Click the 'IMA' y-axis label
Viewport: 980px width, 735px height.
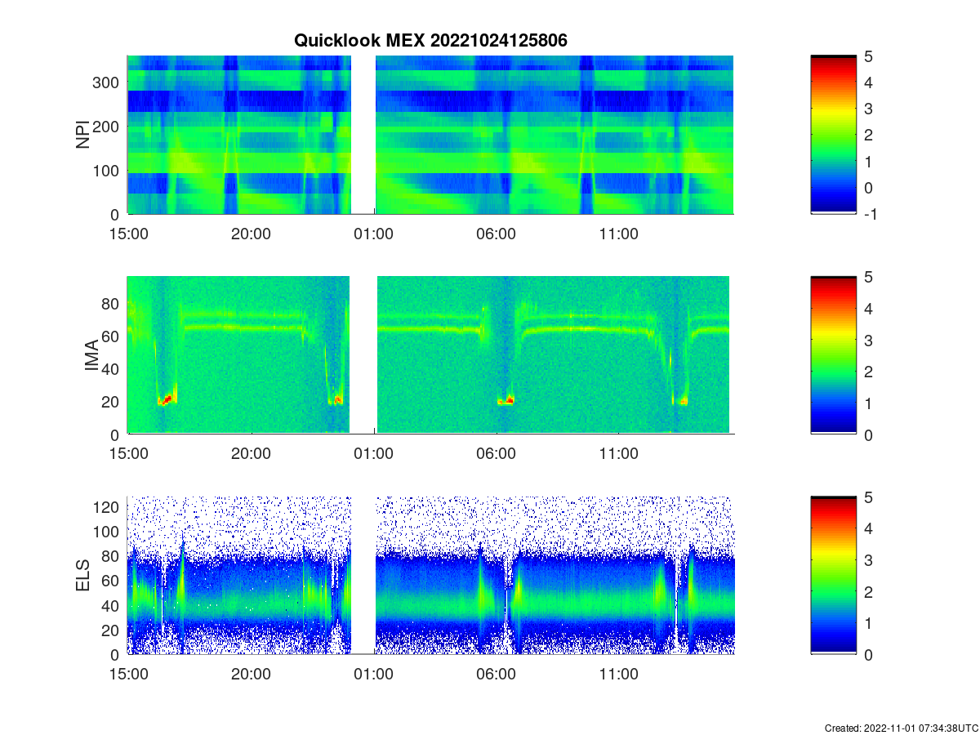tap(91, 355)
